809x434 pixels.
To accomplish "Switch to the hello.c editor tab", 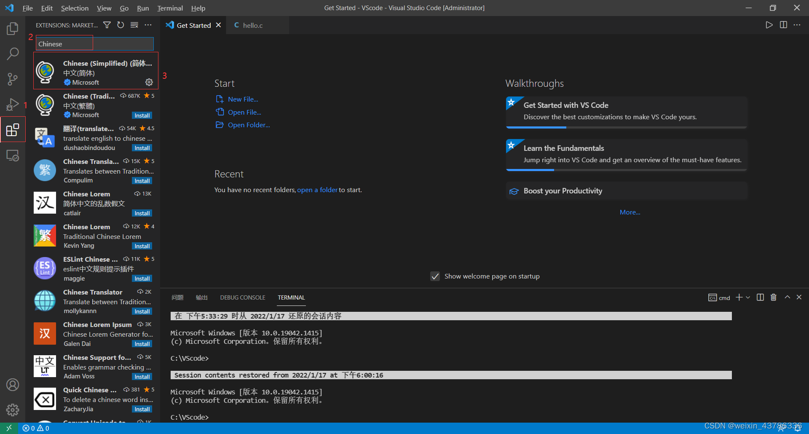I will click(x=257, y=25).
